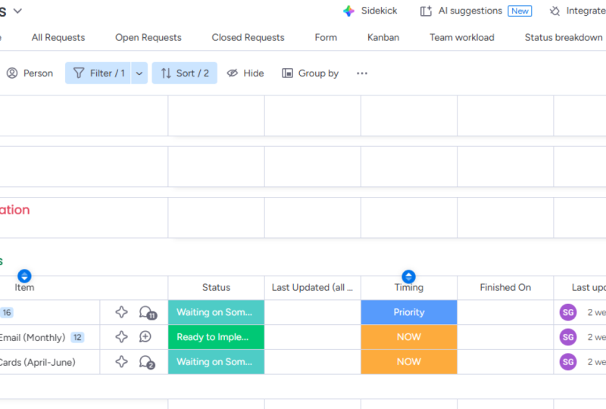Click the SG avatar in Email (Monthly) row
This screenshot has height=409, width=606.
(x=567, y=337)
